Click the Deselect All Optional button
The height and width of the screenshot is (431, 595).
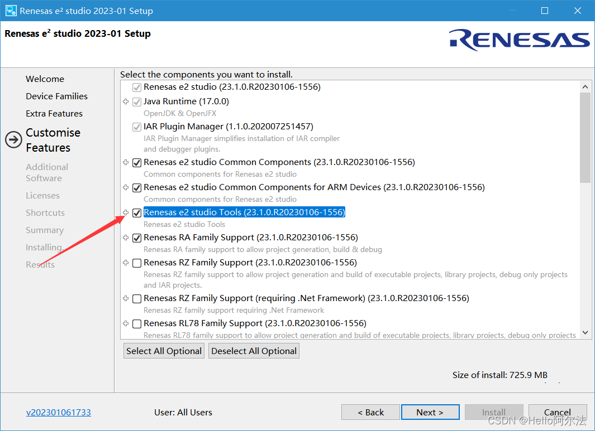[254, 351]
